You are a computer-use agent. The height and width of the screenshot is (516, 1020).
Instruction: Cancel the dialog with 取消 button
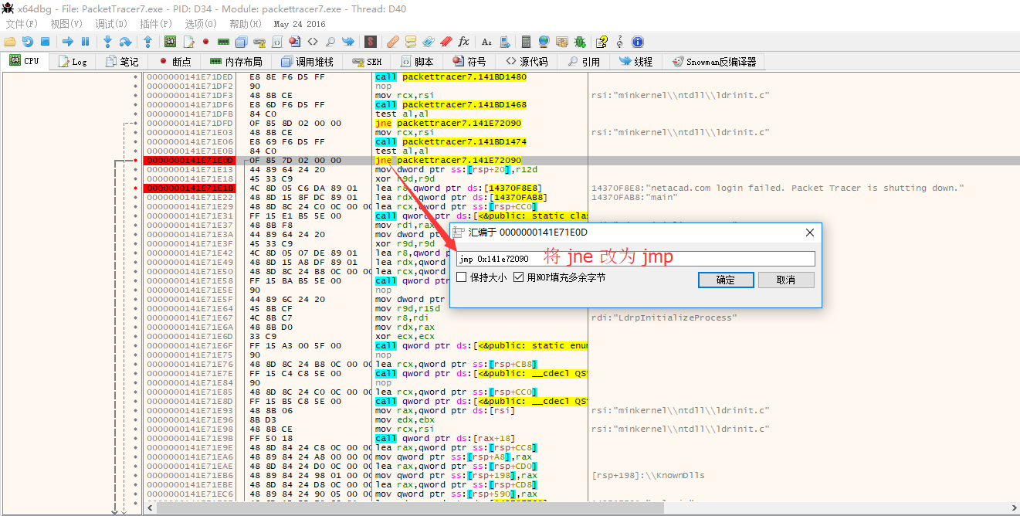point(785,280)
